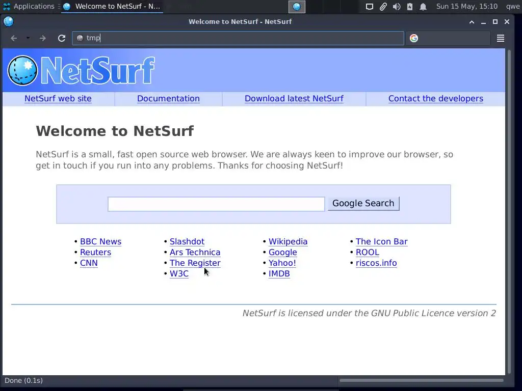
Task: Click the Google icon in the search box
Action: pyautogui.click(x=414, y=38)
